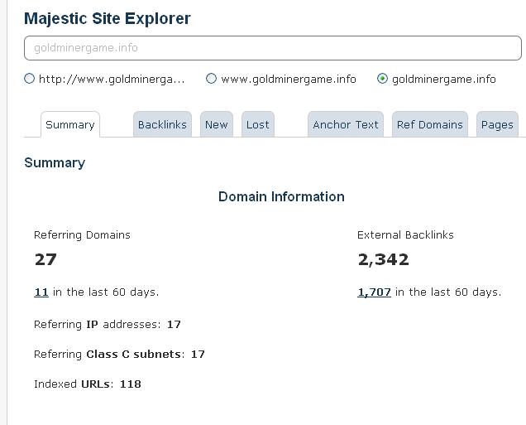The height and width of the screenshot is (425, 526).
Task: Click the Summary section heading
Action: click(x=55, y=163)
